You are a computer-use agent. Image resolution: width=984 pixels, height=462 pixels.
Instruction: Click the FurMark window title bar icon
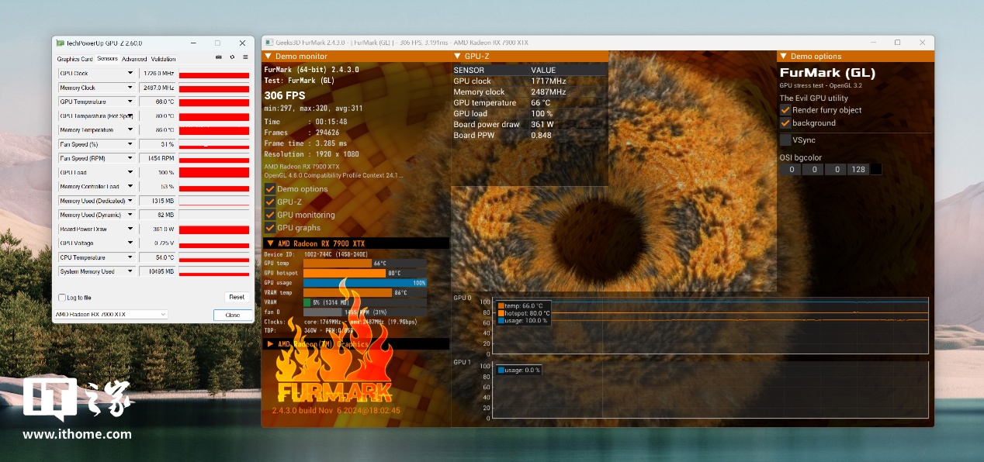coord(267,43)
